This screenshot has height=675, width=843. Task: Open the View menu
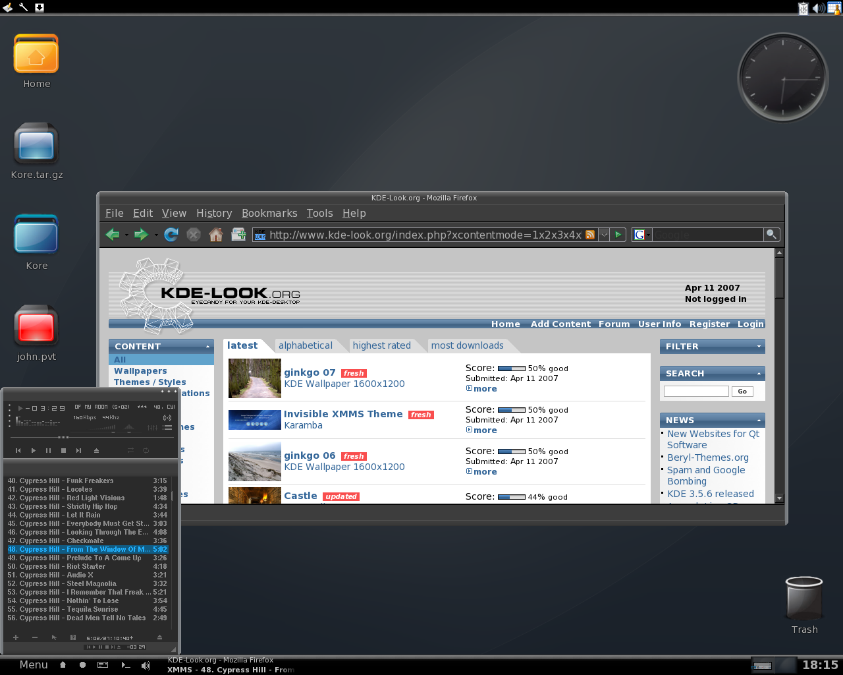(x=174, y=213)
